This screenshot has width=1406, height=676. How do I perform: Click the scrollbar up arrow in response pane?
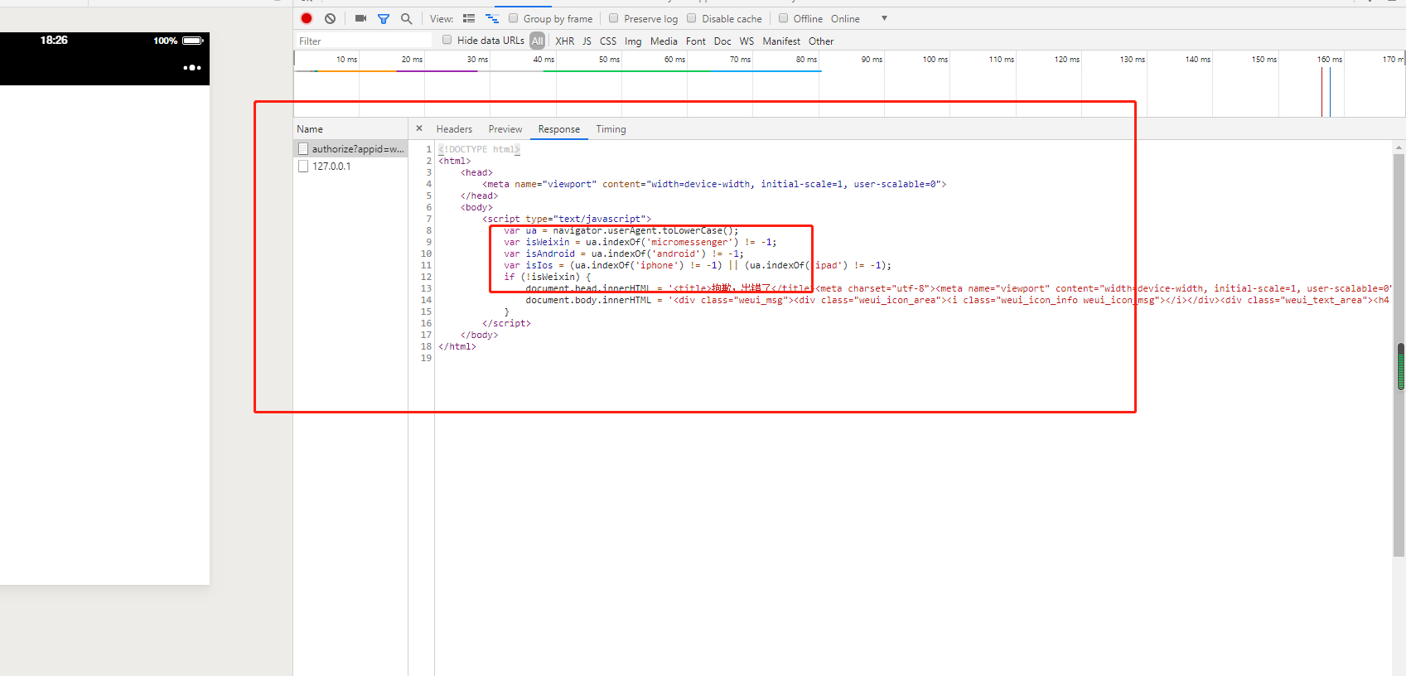click(x=1399, y=147)
